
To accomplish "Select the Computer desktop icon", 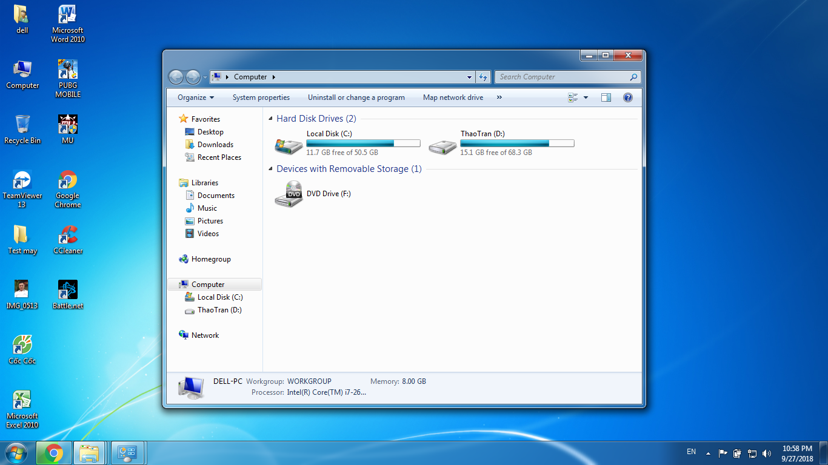I will (22, 74).
